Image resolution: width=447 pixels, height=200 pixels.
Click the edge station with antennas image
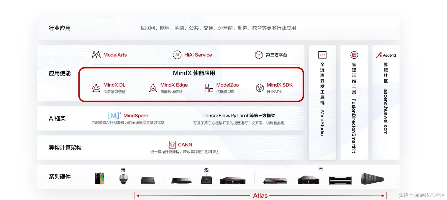206,179
